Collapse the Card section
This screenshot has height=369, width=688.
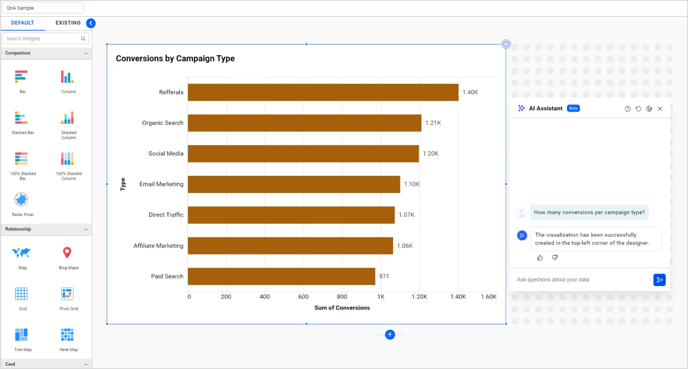(86, 364)
